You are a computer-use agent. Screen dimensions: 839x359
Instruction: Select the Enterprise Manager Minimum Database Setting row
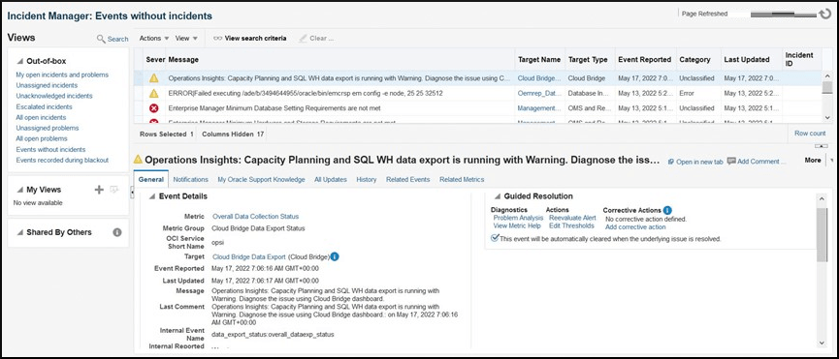[477, 107]
